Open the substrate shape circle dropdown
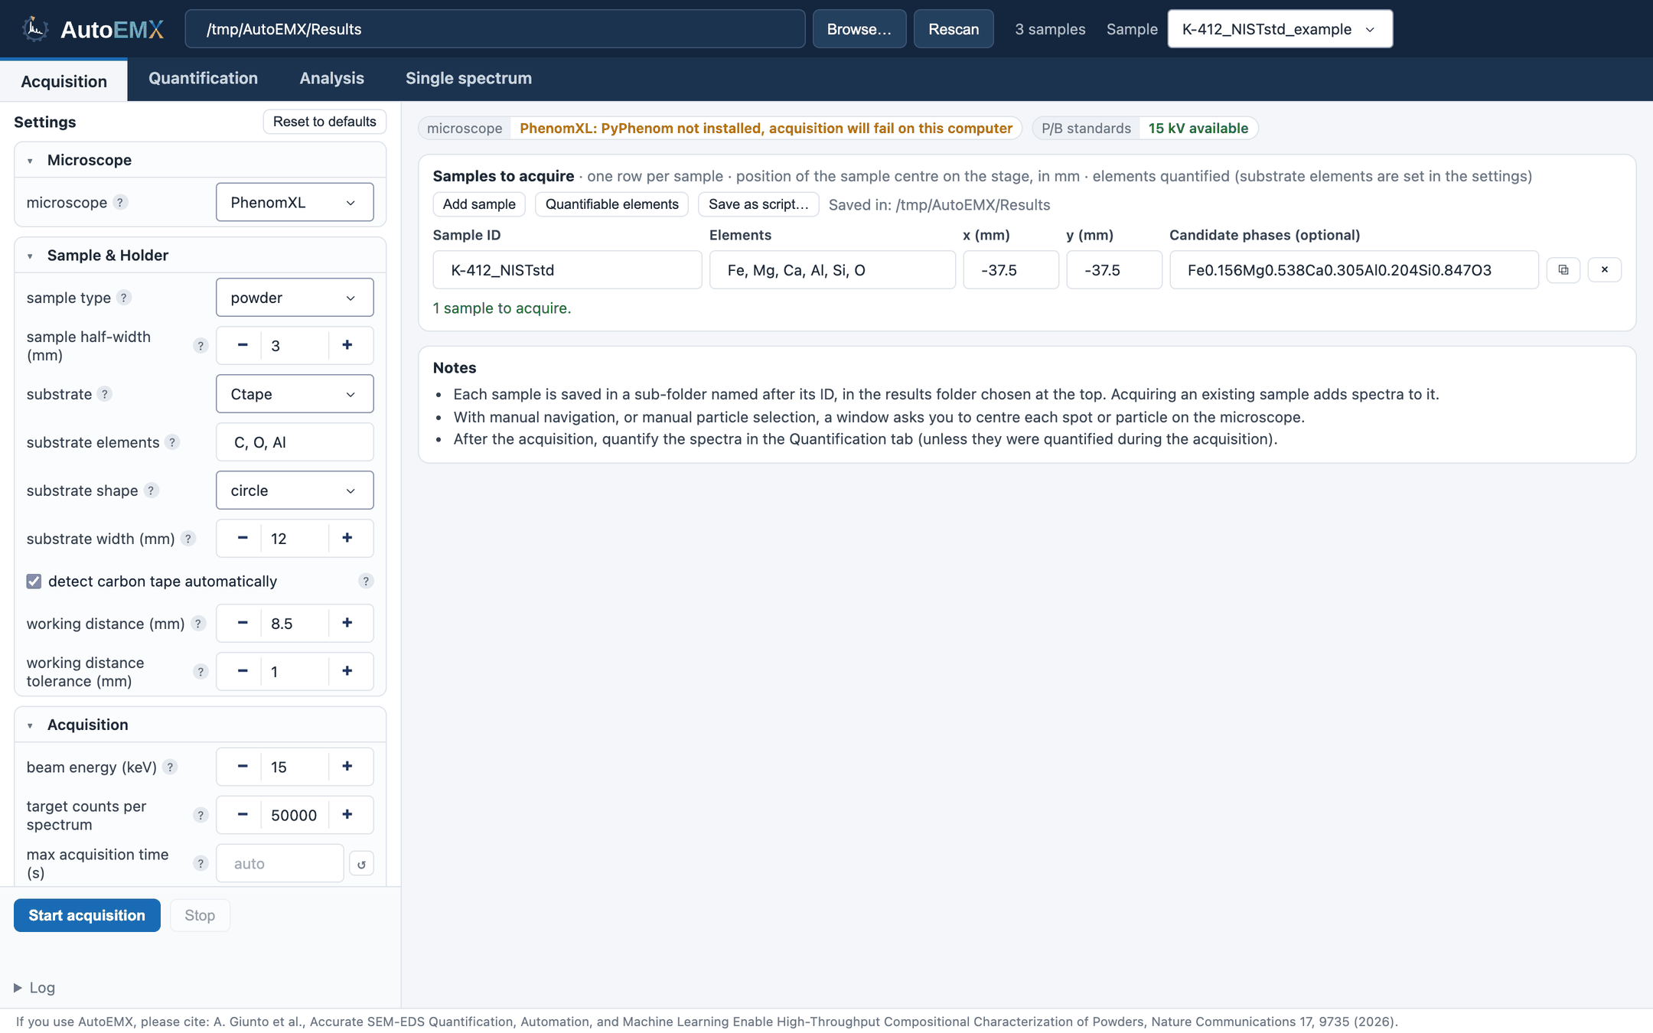 pyautogui.click(x=295, y=490)
